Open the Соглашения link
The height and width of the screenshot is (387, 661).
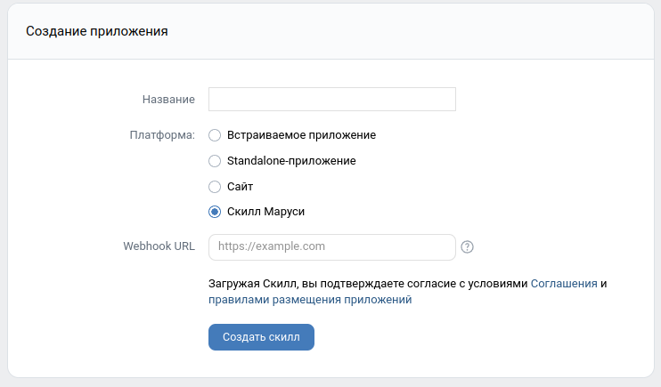pos(564,283)
